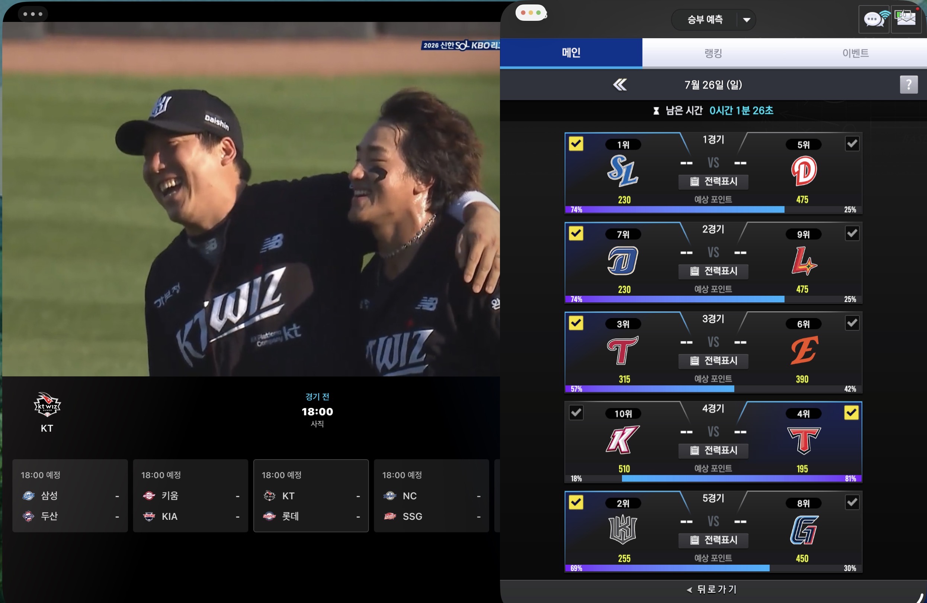Select the NC vs SSG schedule card
The width and height of the screenshot is (927, 603).
tap(432, 496)
